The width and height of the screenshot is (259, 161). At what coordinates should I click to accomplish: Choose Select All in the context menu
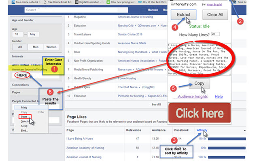[25, 122]
